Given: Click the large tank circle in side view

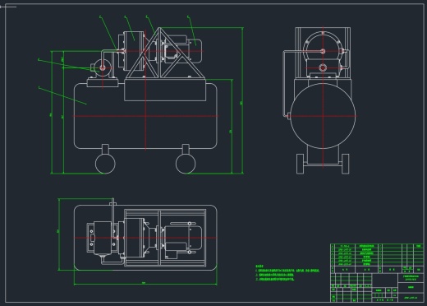Looking at the screenshot, I should click(x=323, y=116).
